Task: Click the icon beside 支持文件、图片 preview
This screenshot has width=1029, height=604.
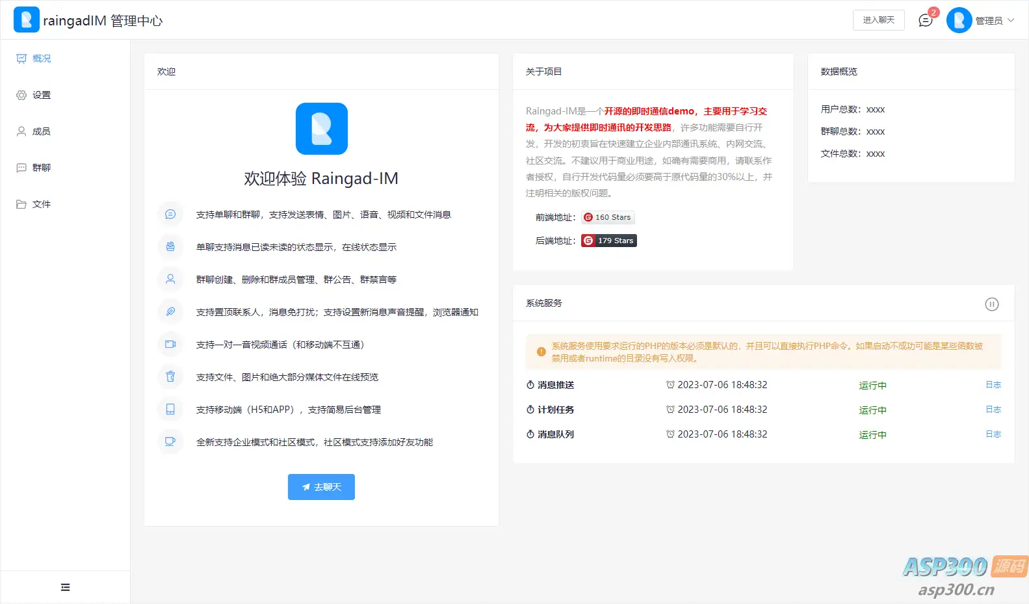Action: point(170,376)
